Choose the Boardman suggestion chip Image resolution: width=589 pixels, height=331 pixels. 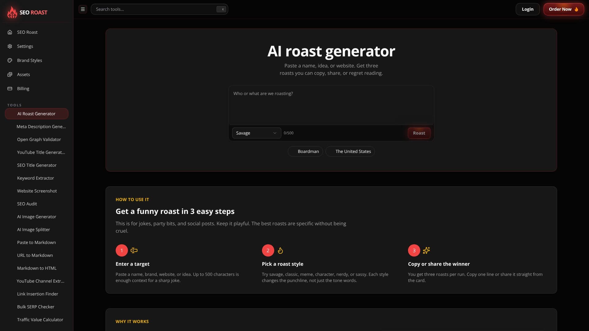pos(305,151)
